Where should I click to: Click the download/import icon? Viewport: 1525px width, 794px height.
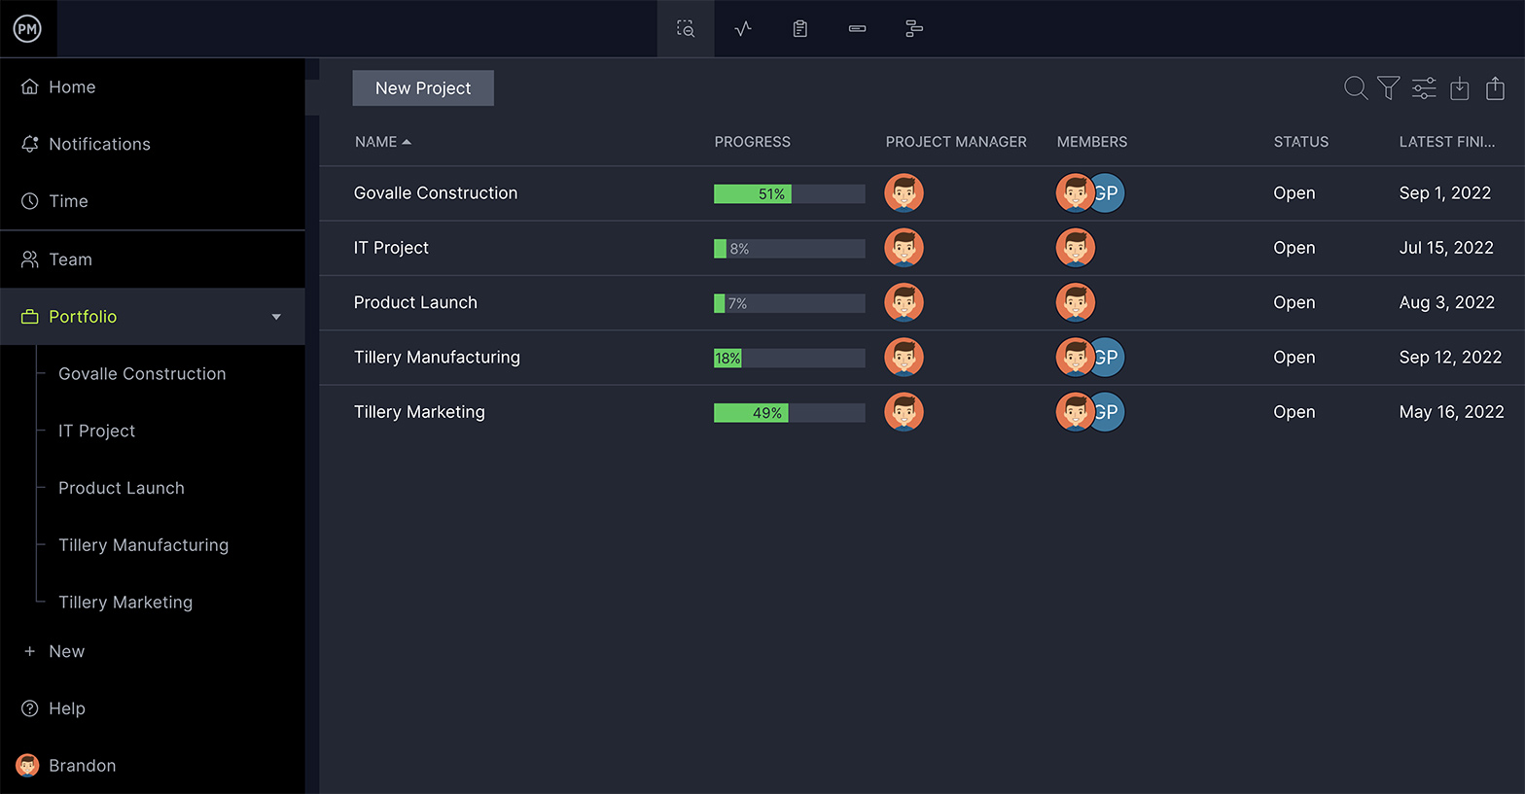pos(1460,88)
